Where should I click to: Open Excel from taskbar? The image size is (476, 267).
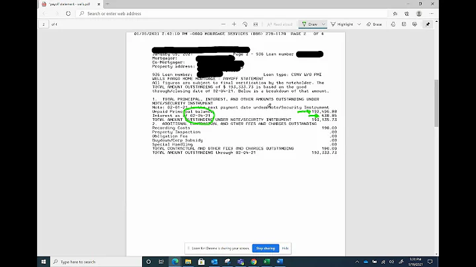267,262
